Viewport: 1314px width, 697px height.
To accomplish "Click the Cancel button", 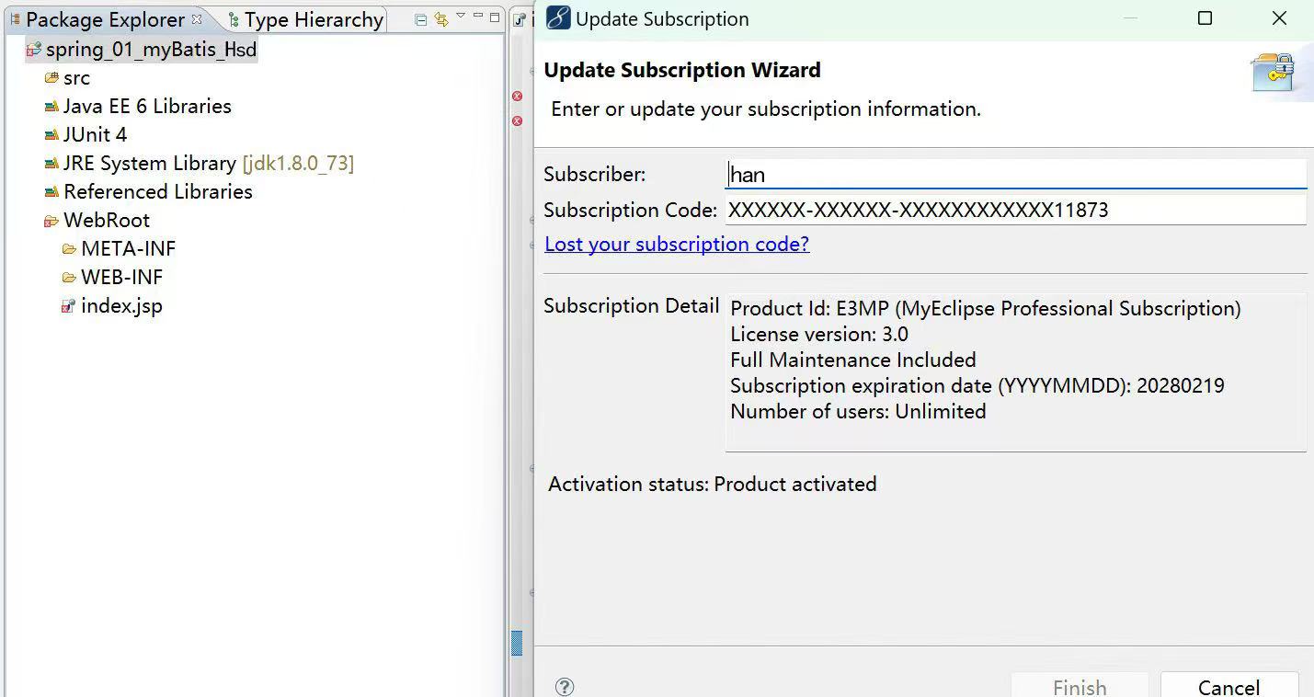I will pyautogui.click(x=1229, y=685).
